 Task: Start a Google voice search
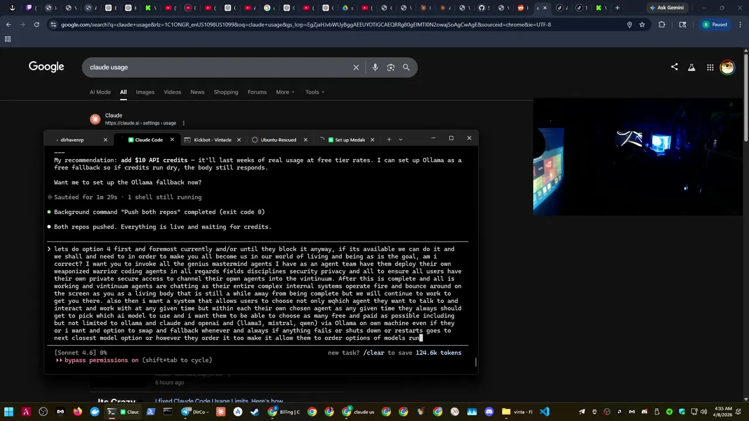pos(375,67)
